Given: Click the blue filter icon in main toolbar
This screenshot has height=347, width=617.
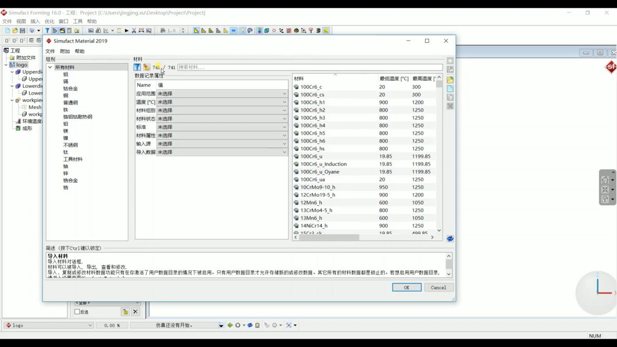Looking at the screenshot, I should pos(47,31).
